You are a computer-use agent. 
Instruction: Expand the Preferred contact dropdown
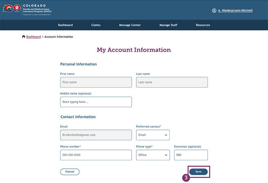[x=153, y=135]
